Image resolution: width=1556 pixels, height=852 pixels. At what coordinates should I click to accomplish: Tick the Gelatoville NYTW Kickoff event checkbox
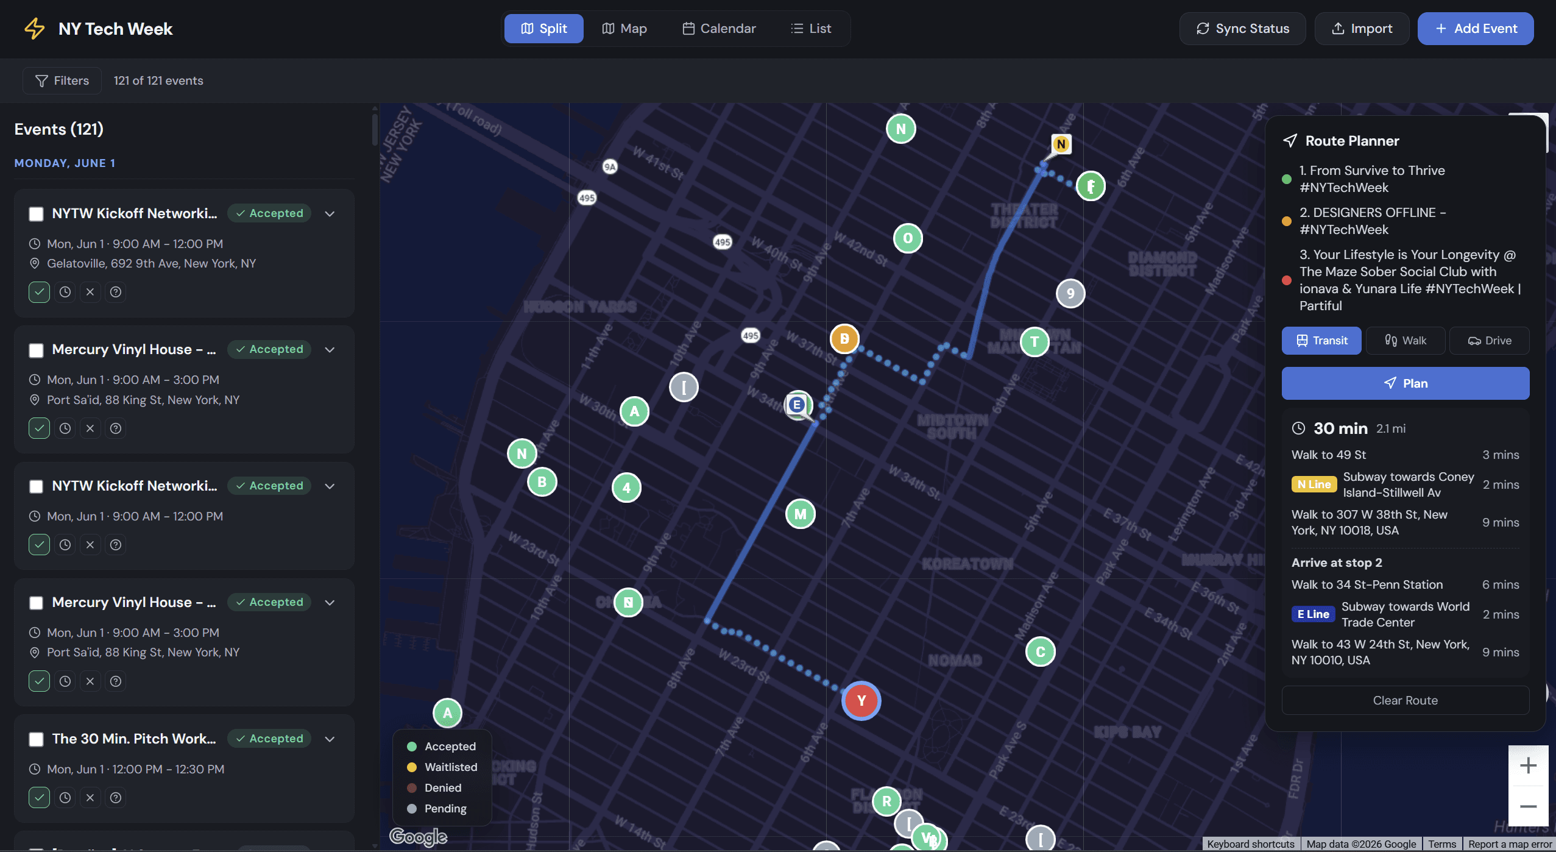click(x=37, y=214)
